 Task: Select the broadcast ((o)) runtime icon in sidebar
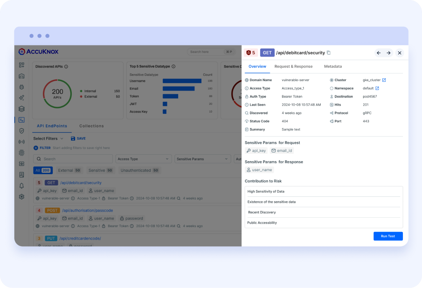coord(21,142)
